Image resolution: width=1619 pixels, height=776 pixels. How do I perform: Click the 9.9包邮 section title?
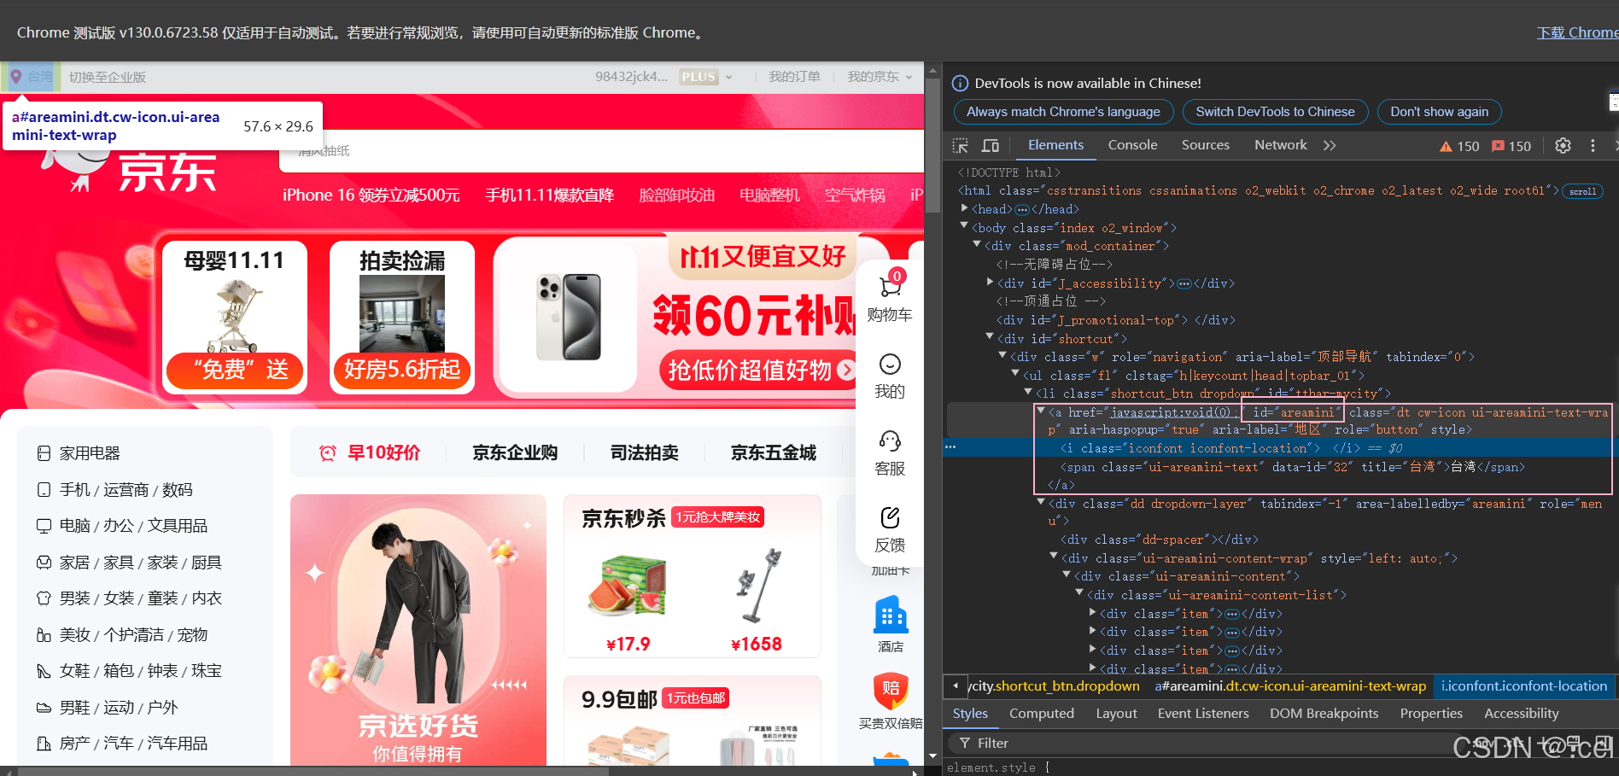click(x=619, y=700)
